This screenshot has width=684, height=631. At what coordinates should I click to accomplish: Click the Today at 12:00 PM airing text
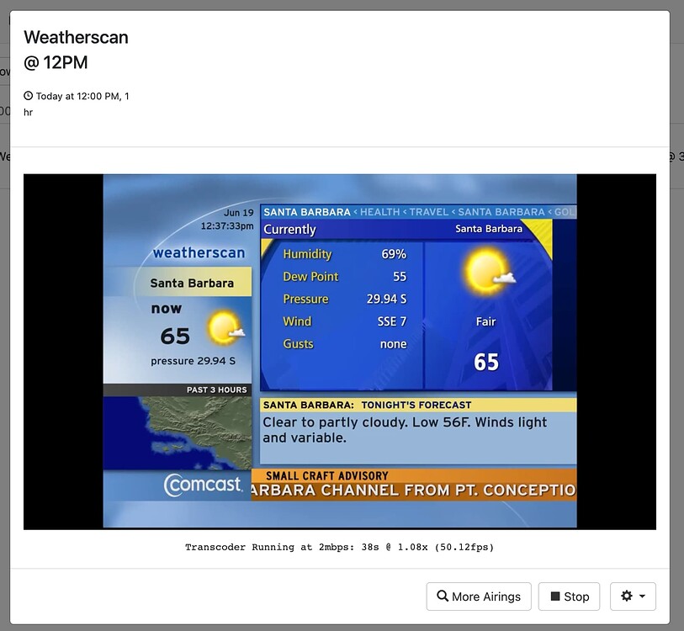click(82, 96)
